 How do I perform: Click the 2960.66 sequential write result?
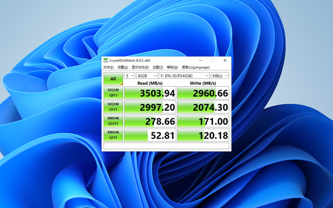tap(203, 93)
